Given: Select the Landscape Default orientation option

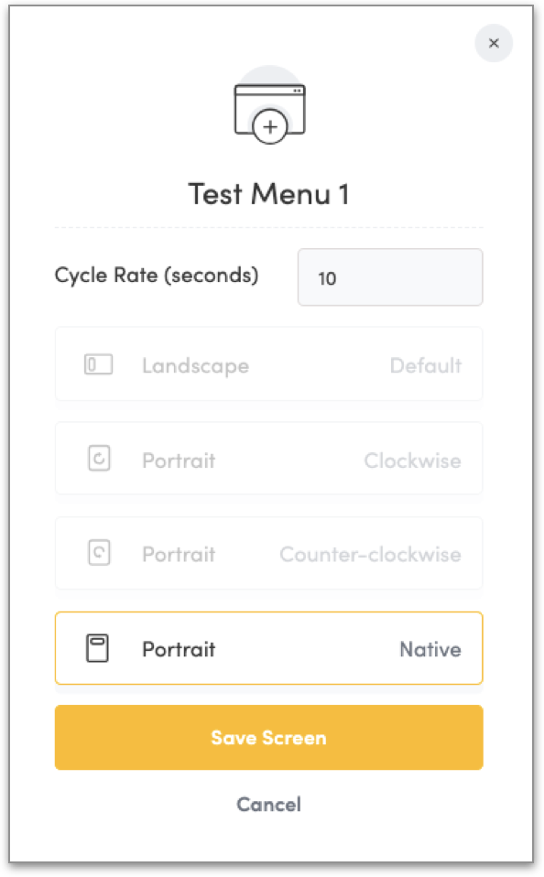Looking at the screenshot, I should point(268,364).
